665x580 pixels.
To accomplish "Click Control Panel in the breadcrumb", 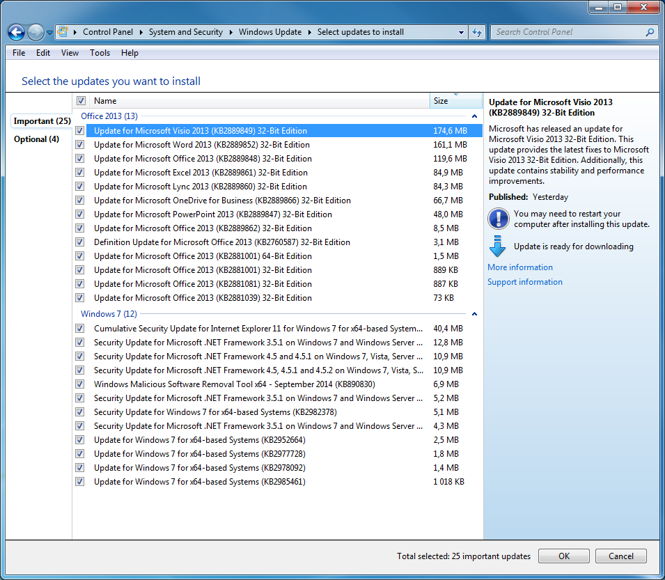I will point(108,32).
